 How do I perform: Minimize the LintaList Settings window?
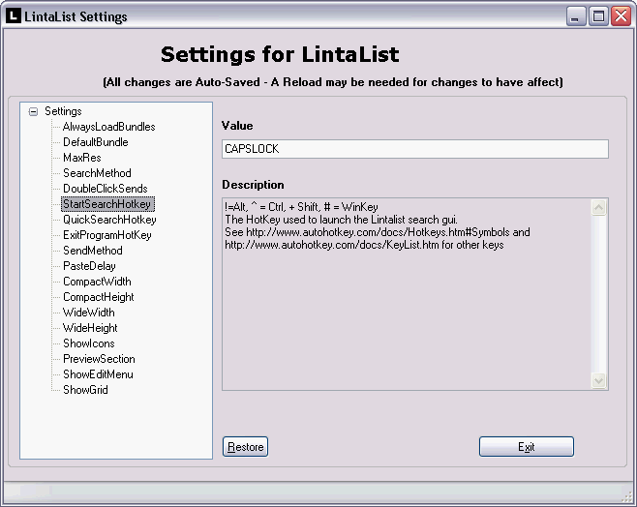click(575, 16)
